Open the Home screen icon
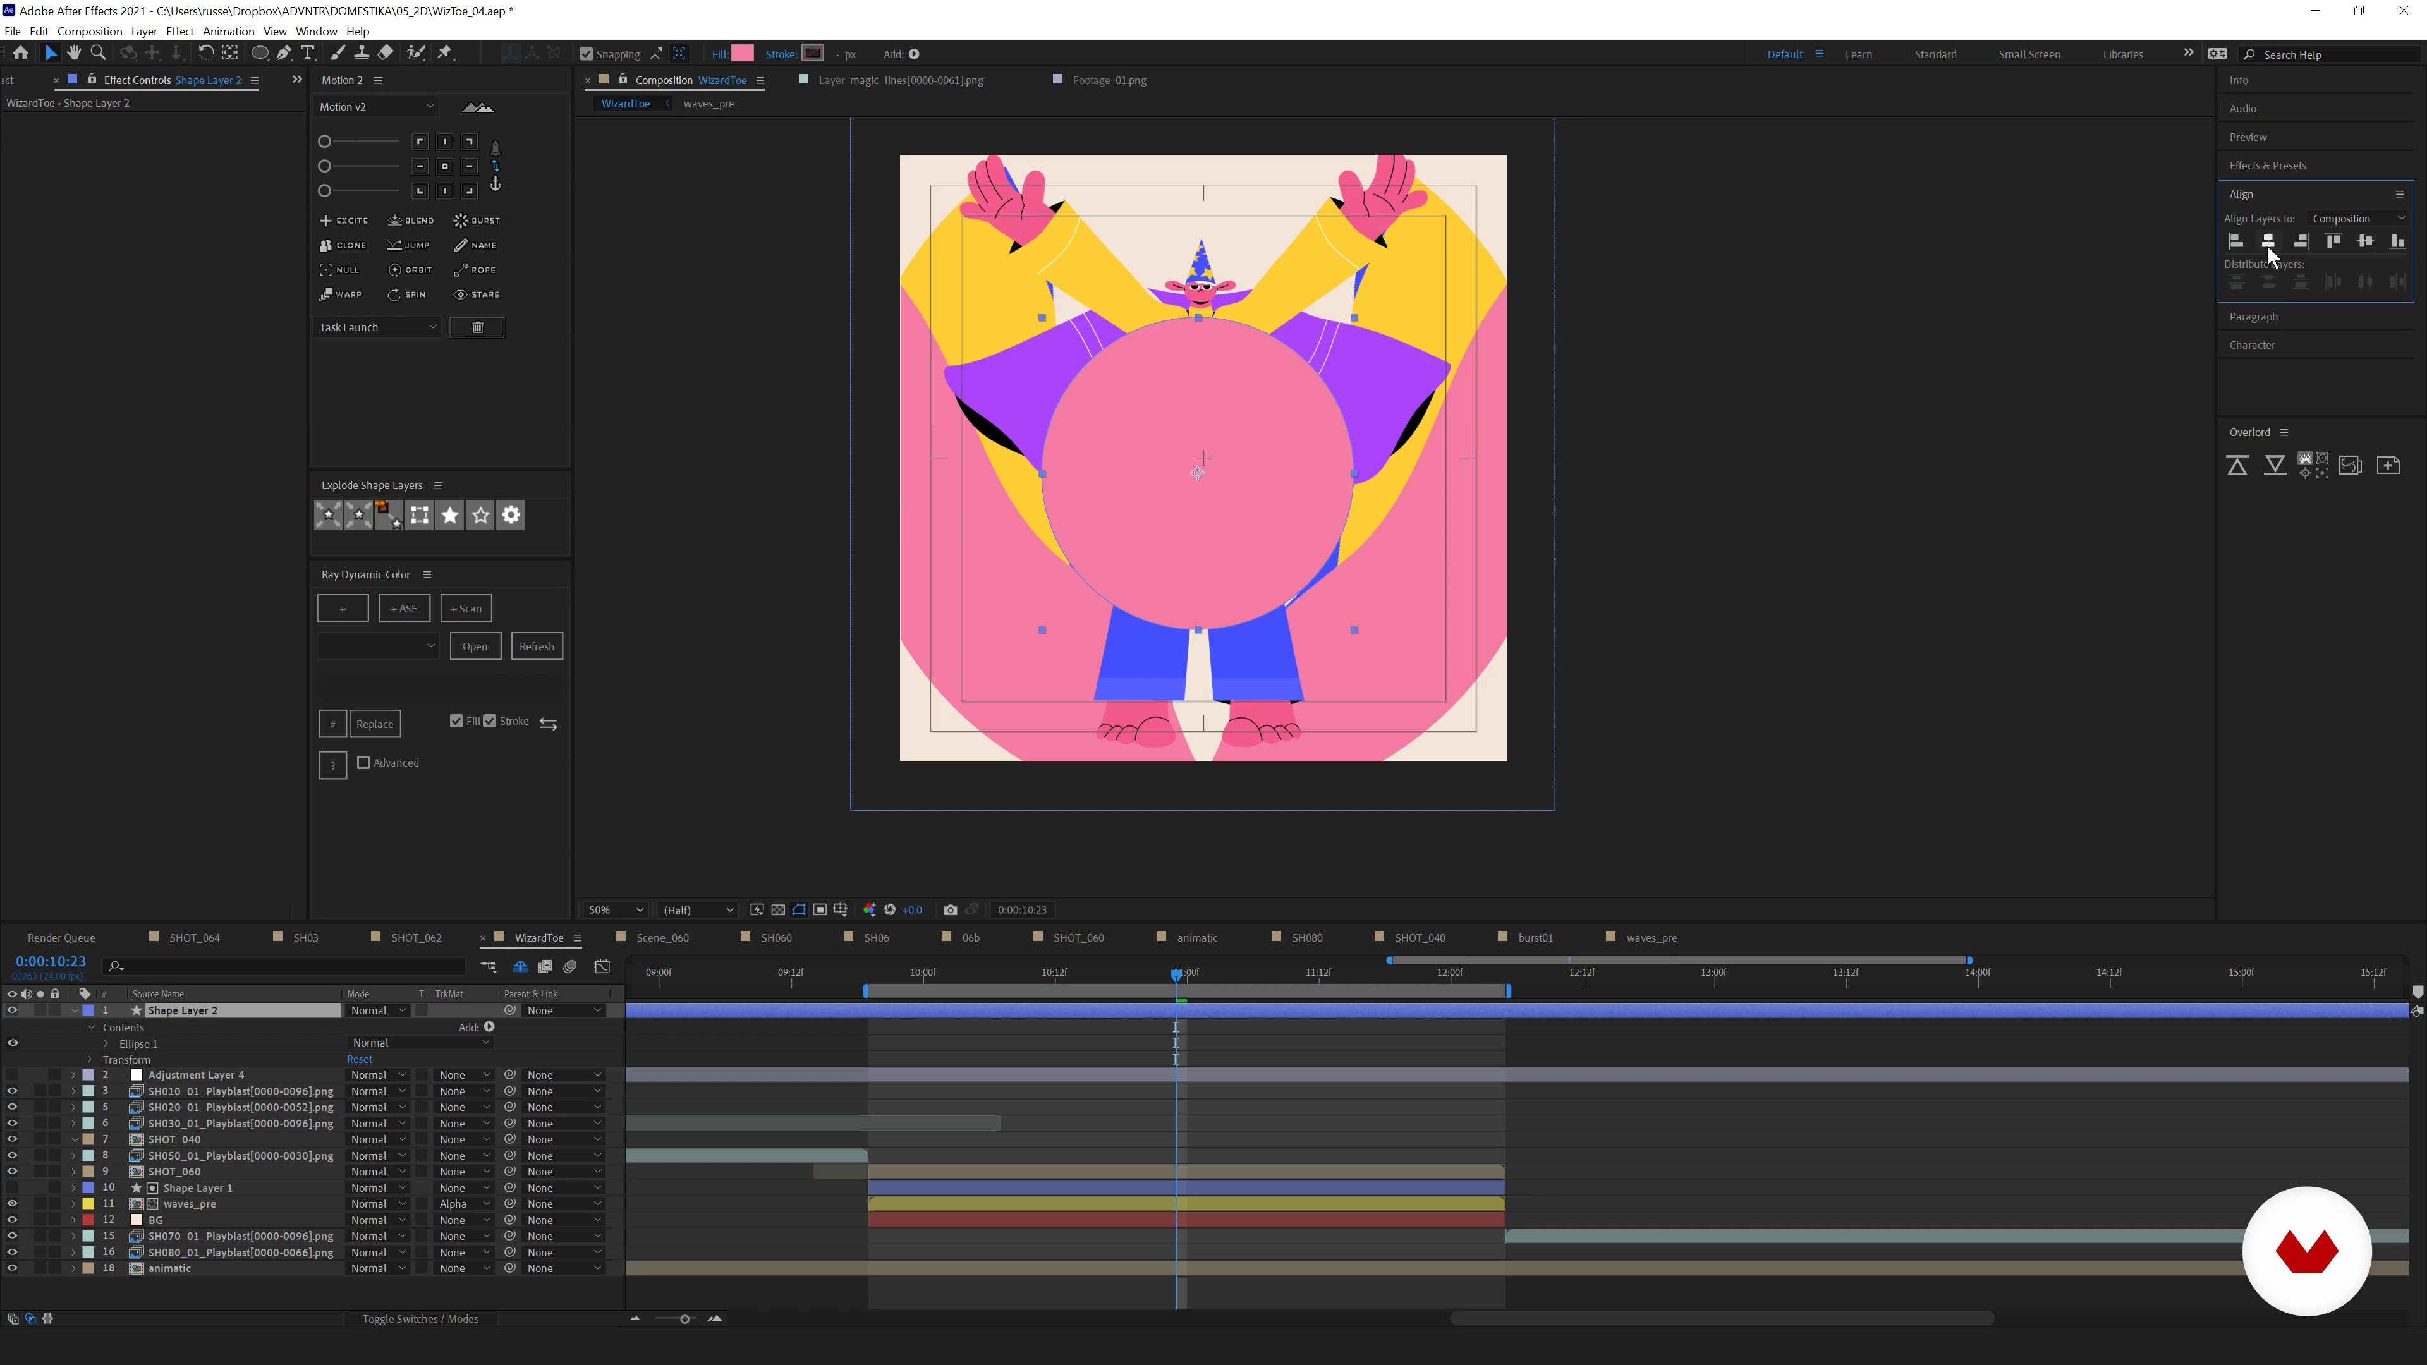 20,54
